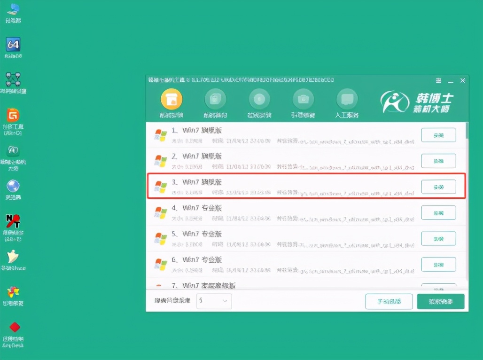Click the manual selection button at bottom
Image resolution: width=483 pixels, height=360 pixels.
(388, 302)
